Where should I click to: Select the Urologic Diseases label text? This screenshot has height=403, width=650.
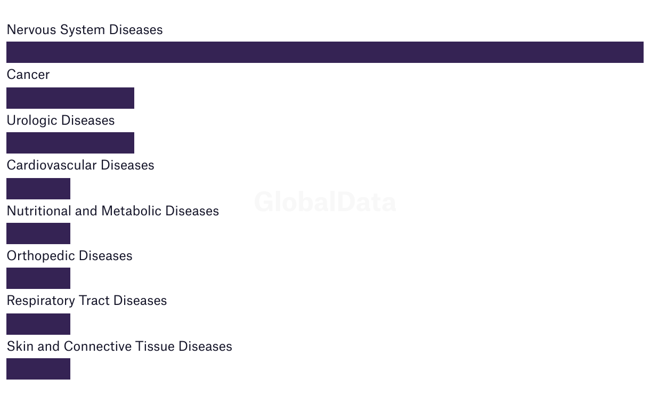click(61, 120)
